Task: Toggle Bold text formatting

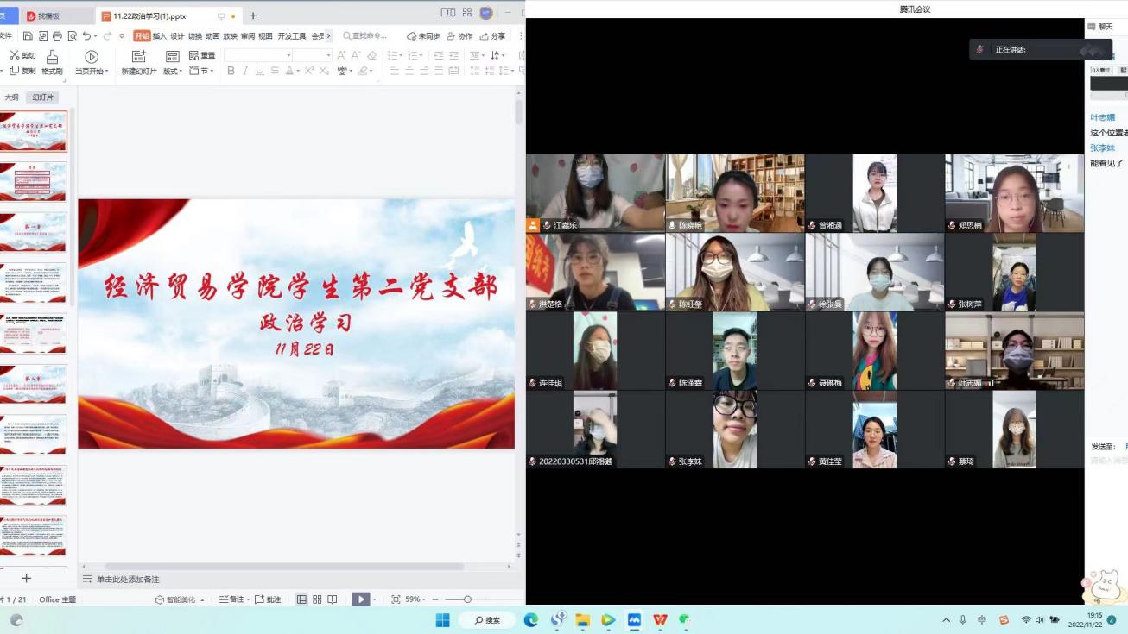Action: (x=231, y=71)
